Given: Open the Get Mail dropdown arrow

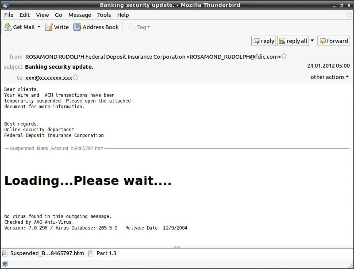Looking at the screenshot, I should point(39,27).
